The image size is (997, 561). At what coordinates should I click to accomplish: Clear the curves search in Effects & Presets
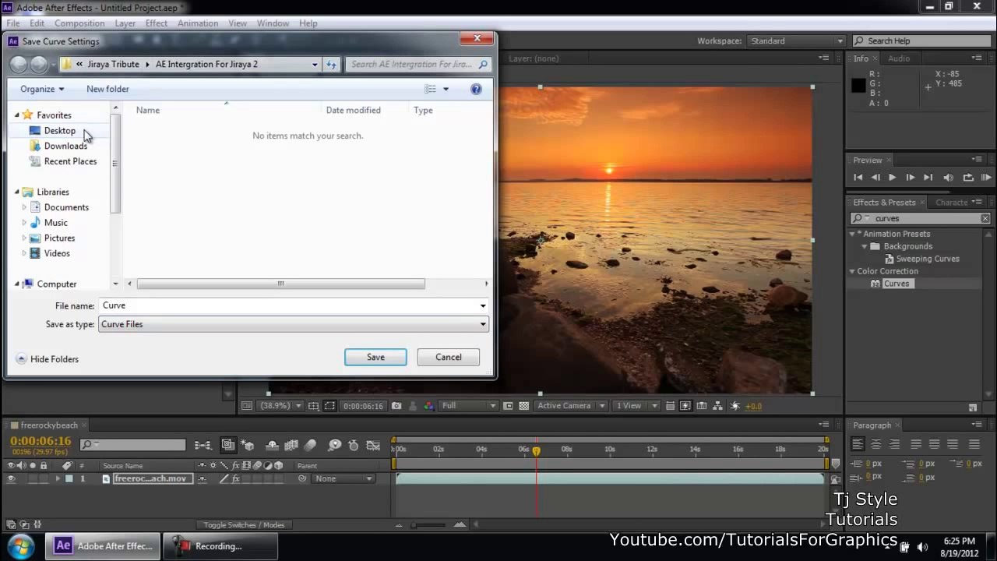coord(985,219)
